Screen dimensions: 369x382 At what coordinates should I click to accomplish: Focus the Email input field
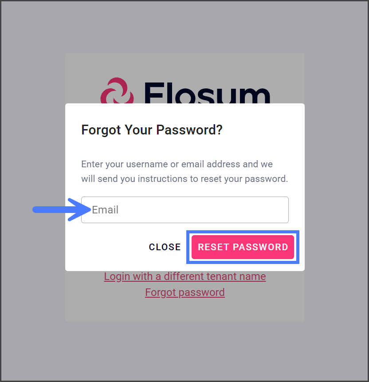[184, 210]
